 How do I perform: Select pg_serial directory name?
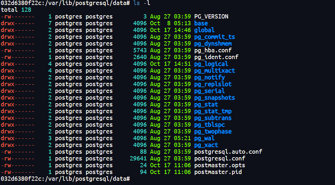[x=210, y=91]
